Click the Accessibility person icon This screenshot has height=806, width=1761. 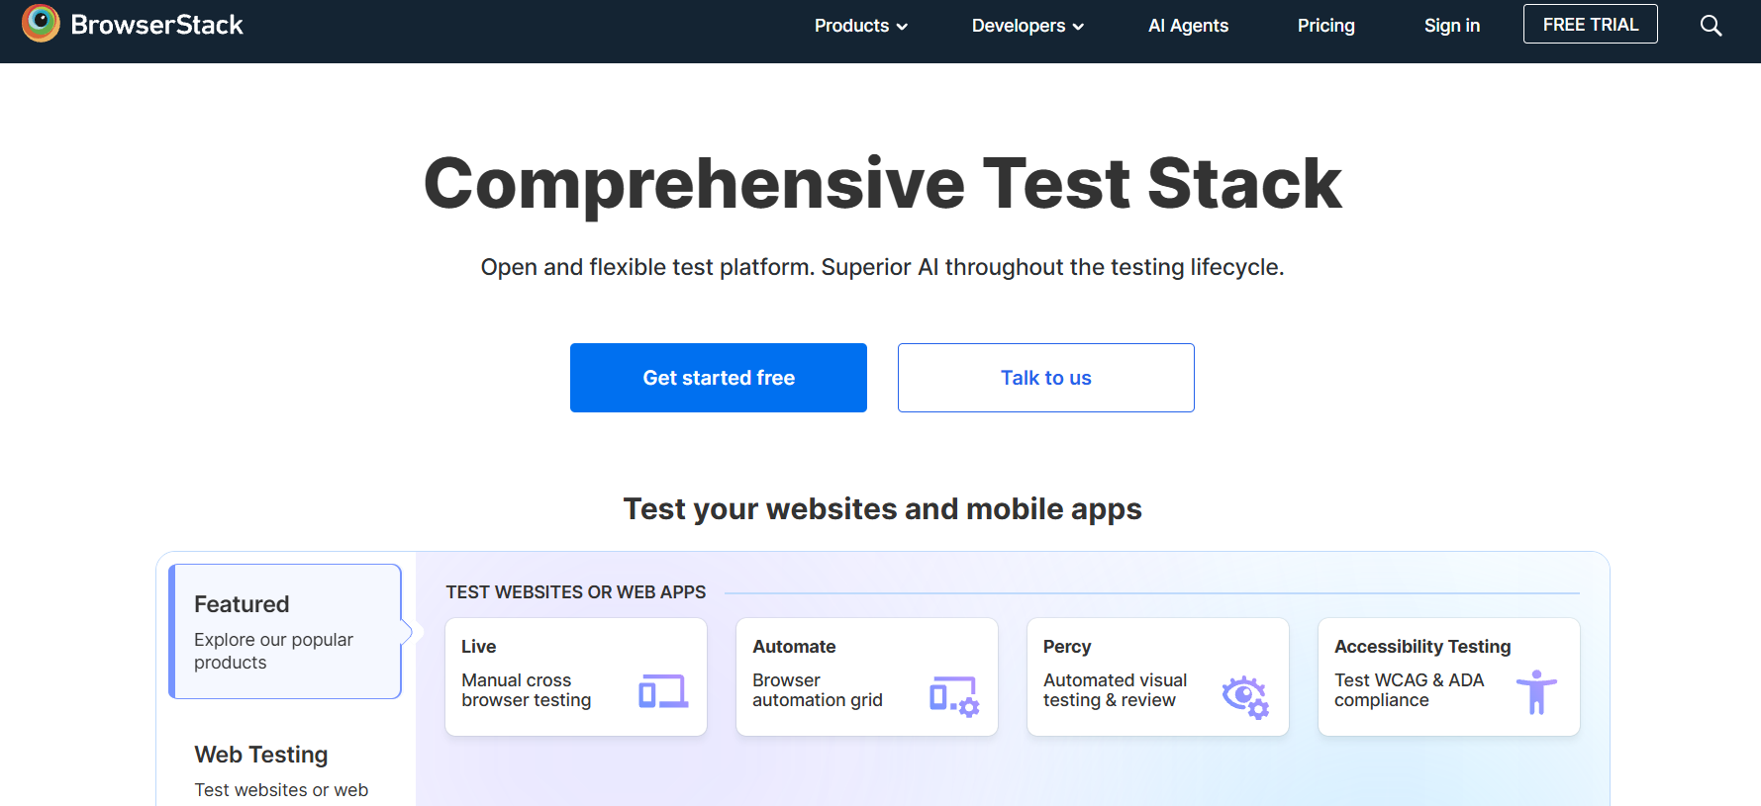point(1536,691)
